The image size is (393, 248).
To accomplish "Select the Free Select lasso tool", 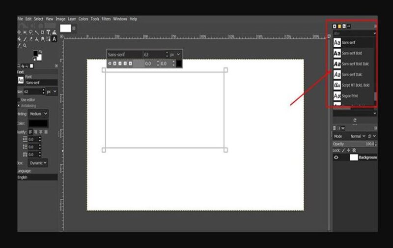I will (30, 32).
